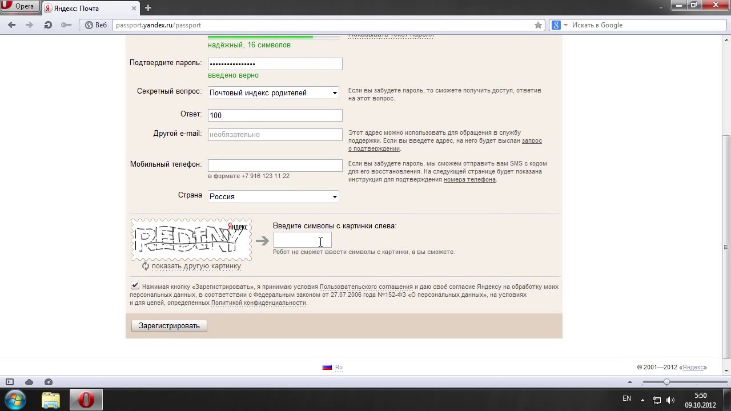Open the Windows Start menu

[15, 400]
